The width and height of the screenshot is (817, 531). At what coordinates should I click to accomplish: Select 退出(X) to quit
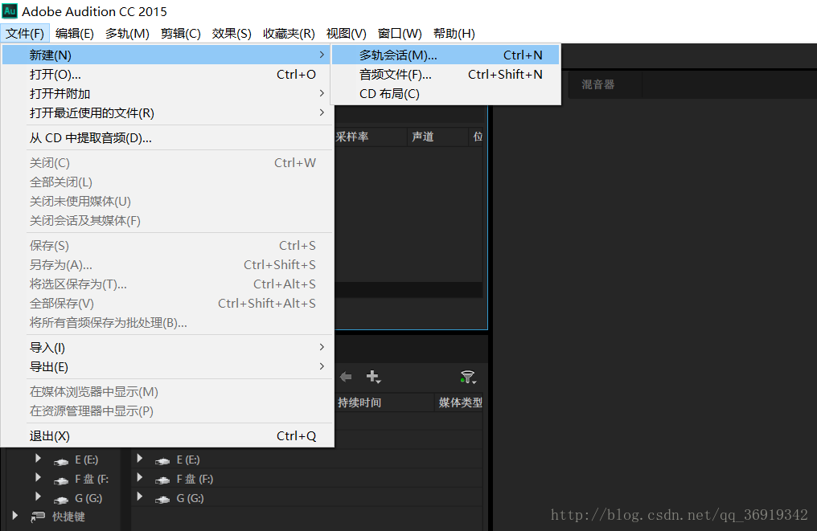pos(166,435)
